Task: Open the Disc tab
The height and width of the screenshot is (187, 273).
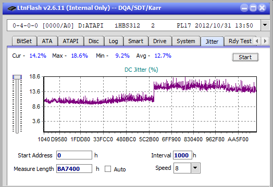Action: [x=94, y=41]
